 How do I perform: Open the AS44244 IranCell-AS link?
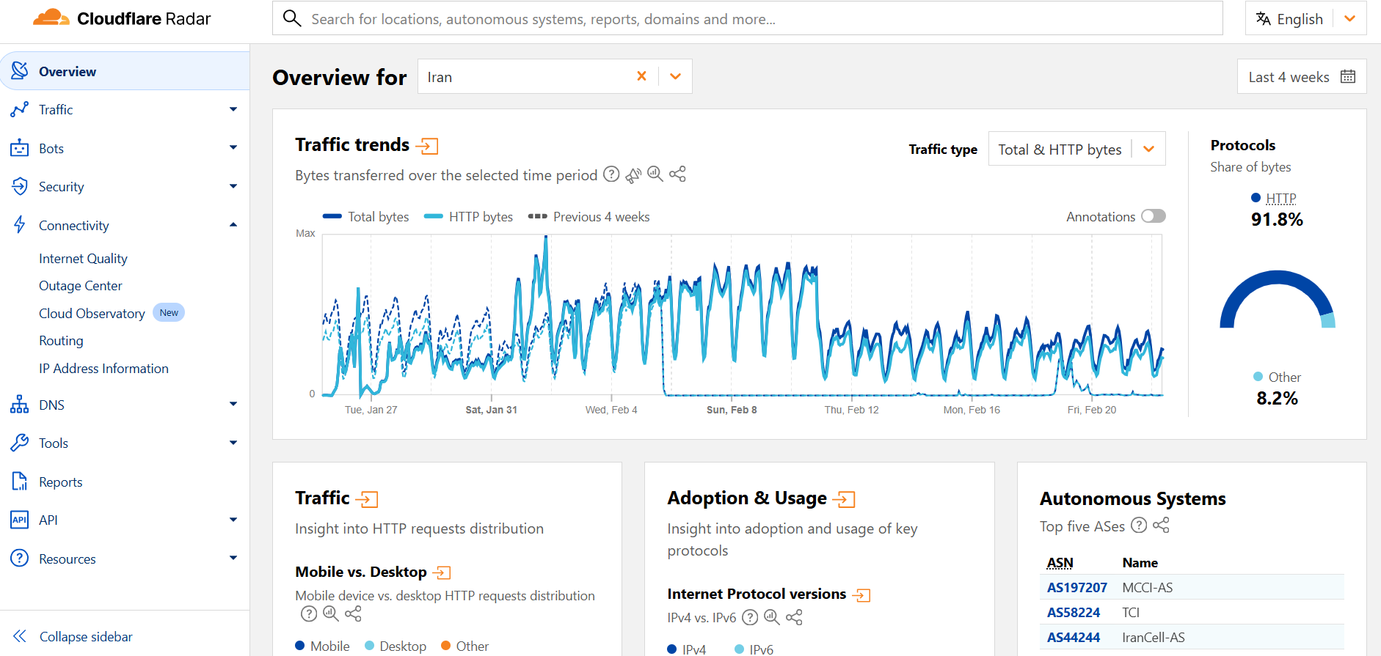pos(1073,637)
